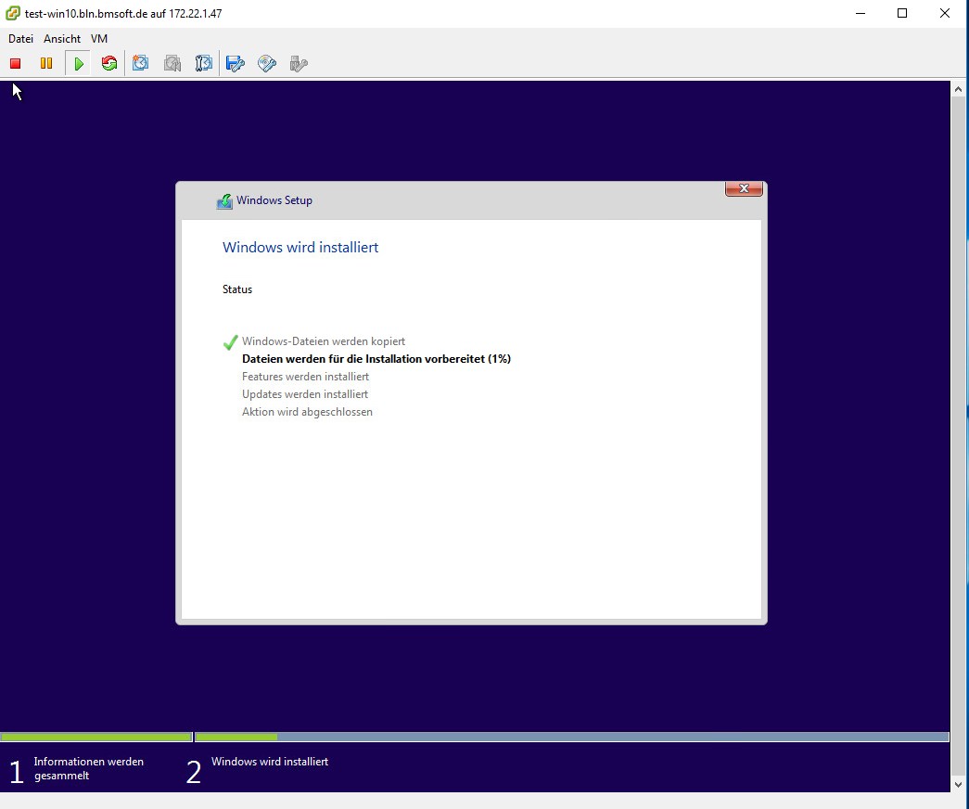Open the Ansicht menu
The height and width of the screenshot is (809, 969).
62,38
